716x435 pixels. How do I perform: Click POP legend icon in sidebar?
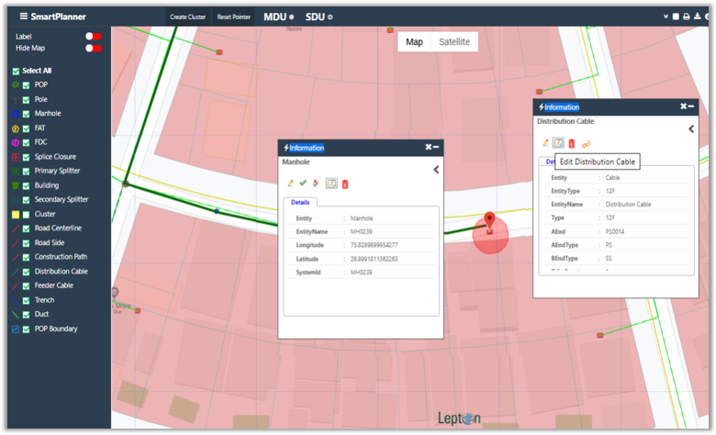pos(16,85)
